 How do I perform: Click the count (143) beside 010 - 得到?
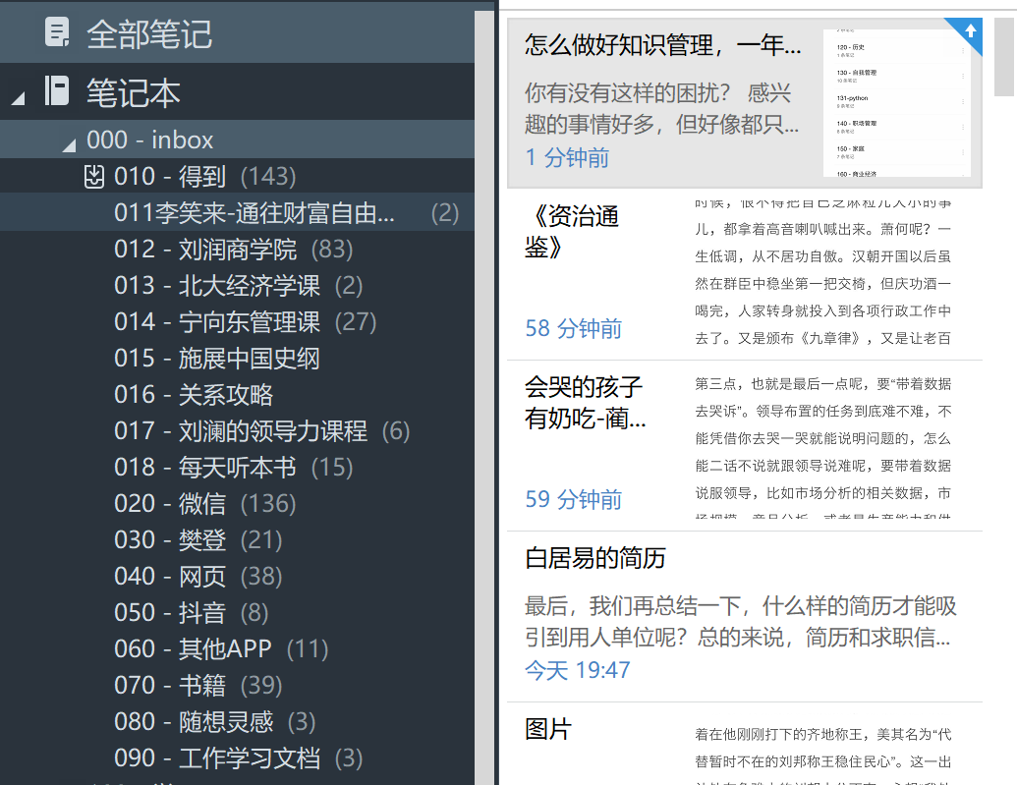(268, 177)
